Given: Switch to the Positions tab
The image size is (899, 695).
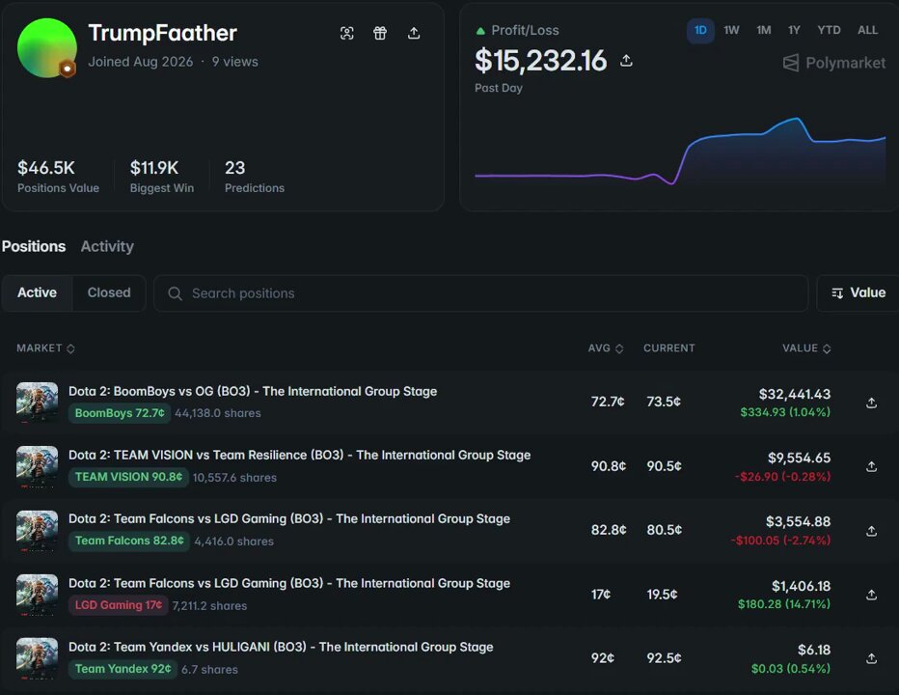Looking at the screenshot, I should point(34,246).
